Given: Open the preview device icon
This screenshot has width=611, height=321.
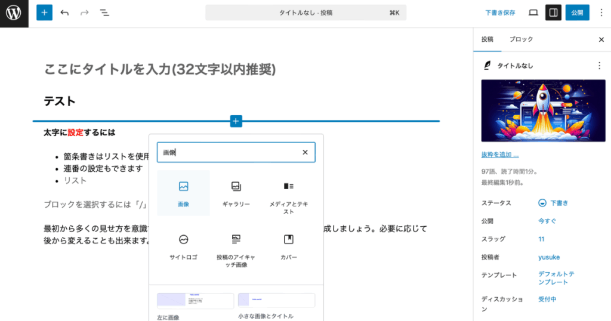Looking at the screenshot, I should (x=533, y=13).
